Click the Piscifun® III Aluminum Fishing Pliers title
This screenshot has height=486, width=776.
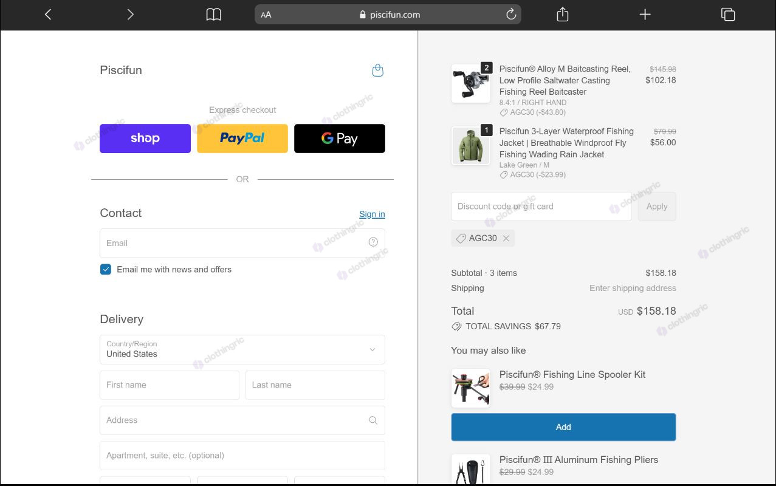[x=579, y=459]
